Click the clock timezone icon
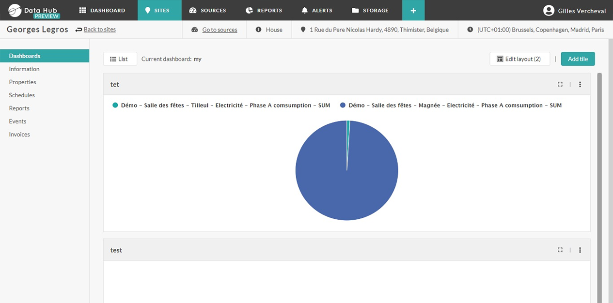 click(x=470, y=30)
